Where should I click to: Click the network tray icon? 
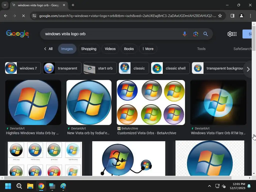[x=217, y=186]
